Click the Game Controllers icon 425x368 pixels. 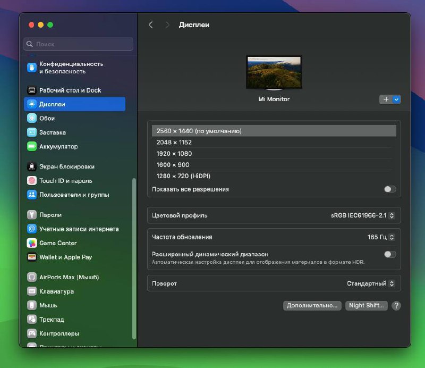[32, 333]
